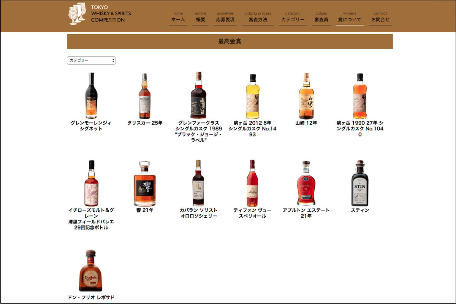456x304 pixels.
Task: Click the イチローズモルト＆グレーン 清里フィールドバレエ name
Action: tap(91, 219)
